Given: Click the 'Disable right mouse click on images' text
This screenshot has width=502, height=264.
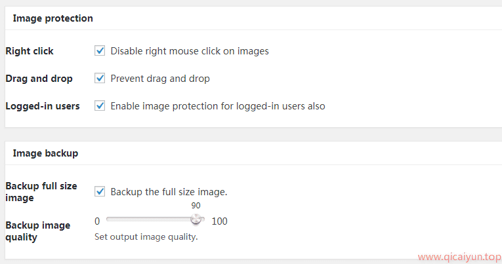Looking at the screenshot, I should coord(190,50).
